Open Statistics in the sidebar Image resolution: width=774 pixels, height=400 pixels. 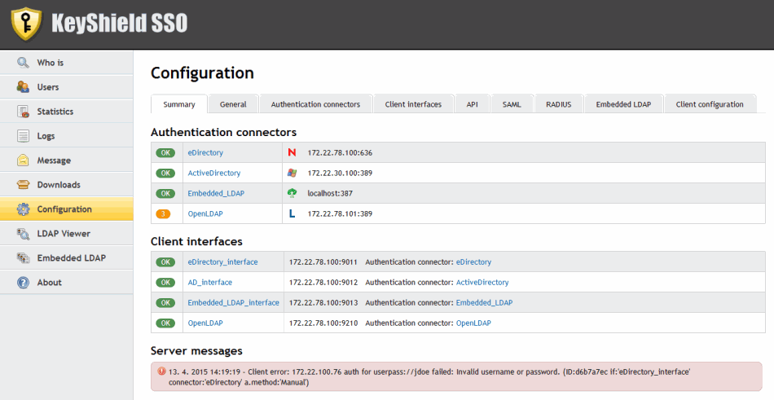coord(67,112)
